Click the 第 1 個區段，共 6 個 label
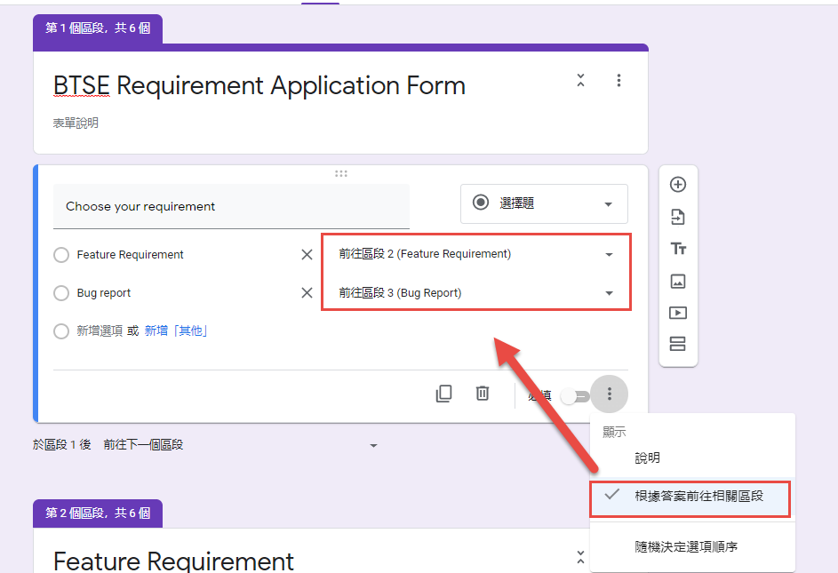This screenshot has height=573, width=838. click(98, 28)
